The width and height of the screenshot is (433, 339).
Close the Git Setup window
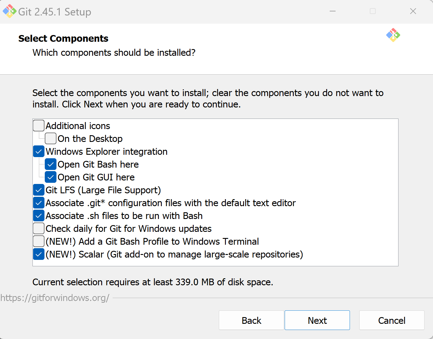(x=413, y=11)
